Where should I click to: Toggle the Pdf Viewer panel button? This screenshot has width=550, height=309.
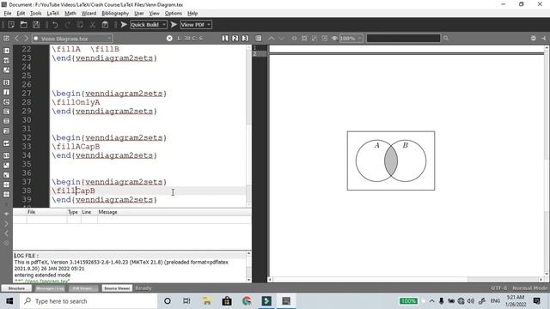[x=82, y=288]
